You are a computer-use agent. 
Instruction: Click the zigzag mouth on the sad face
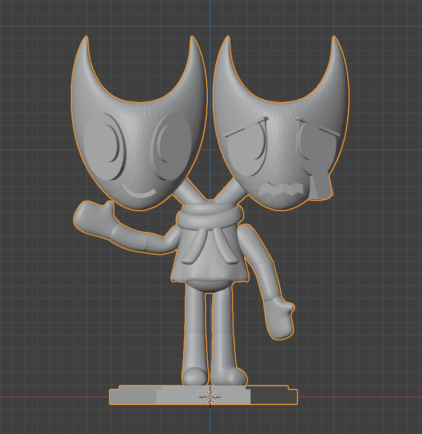point(281,189)
